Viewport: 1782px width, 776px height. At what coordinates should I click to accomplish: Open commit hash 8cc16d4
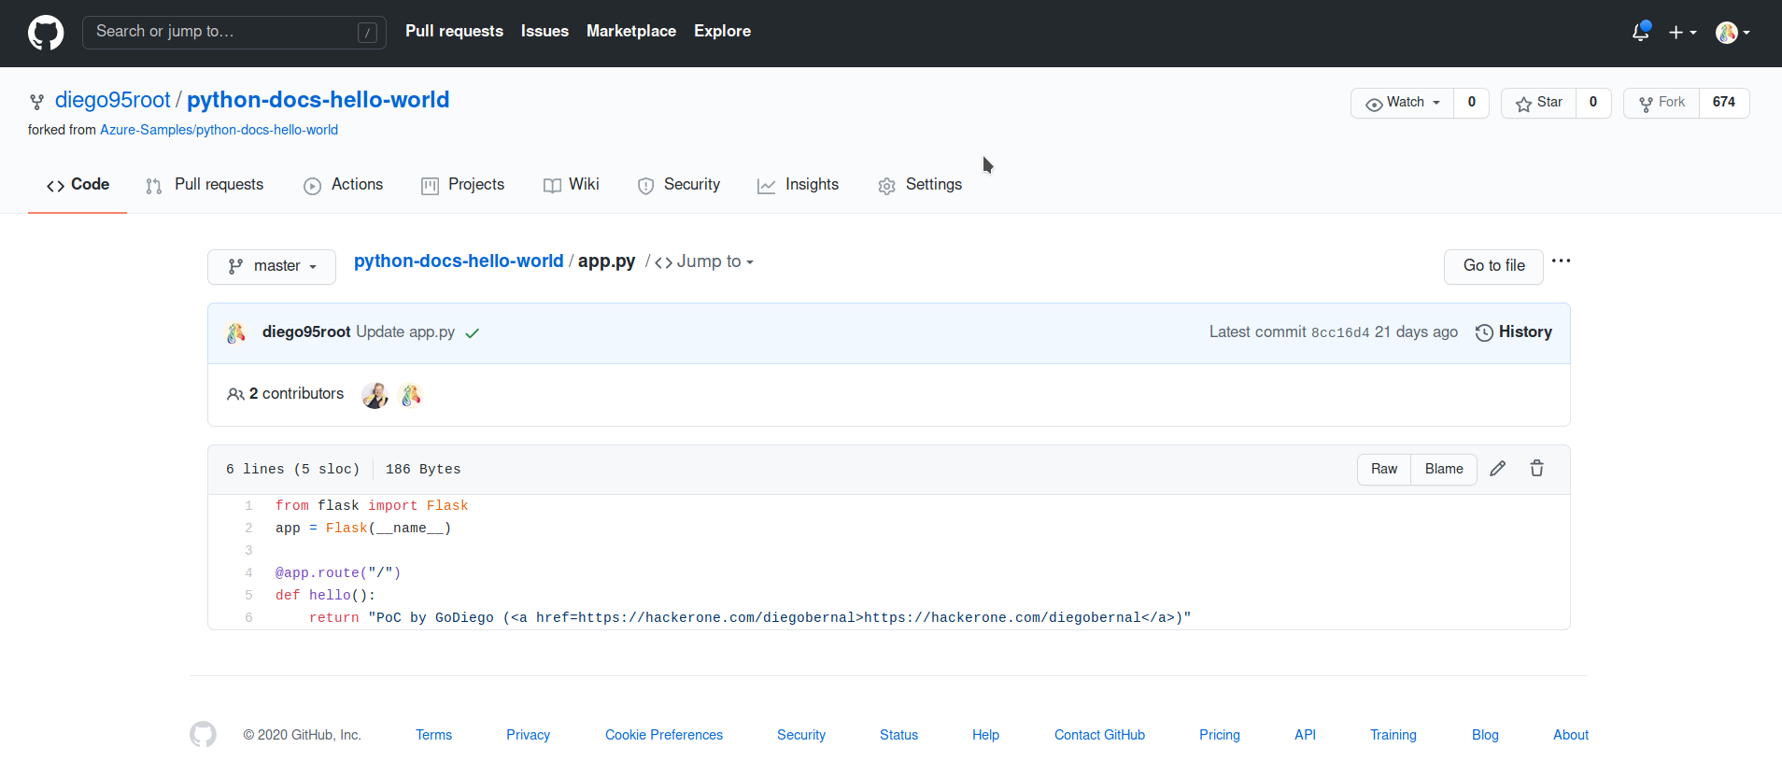tap(1340, 332)
